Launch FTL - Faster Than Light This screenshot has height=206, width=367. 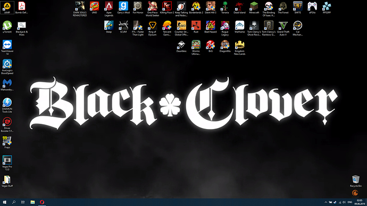pyautogui.click(x=138, y=28)
